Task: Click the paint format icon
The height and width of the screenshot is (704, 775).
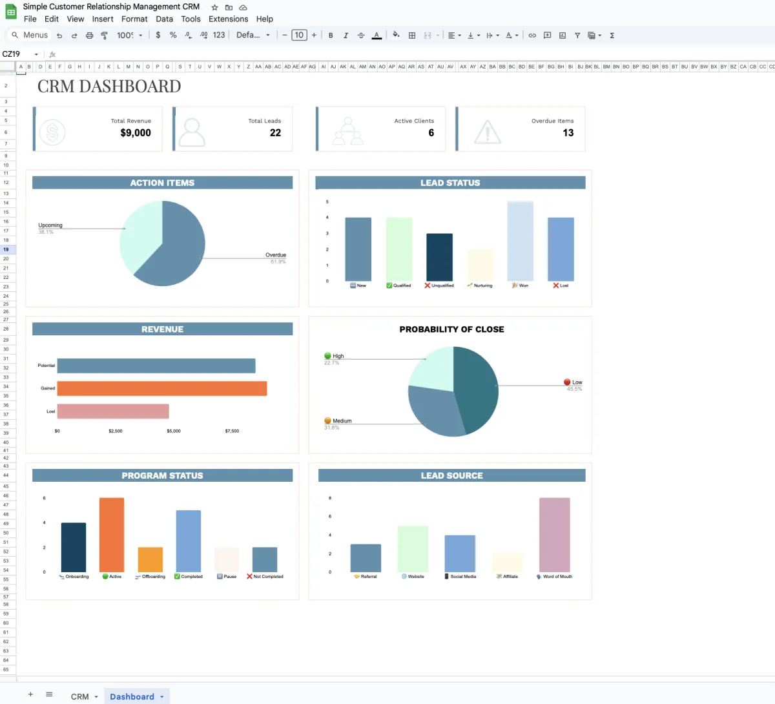Action: pos(104,36)
